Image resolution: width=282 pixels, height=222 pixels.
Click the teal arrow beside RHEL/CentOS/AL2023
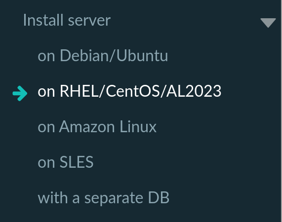pos(20,93)
